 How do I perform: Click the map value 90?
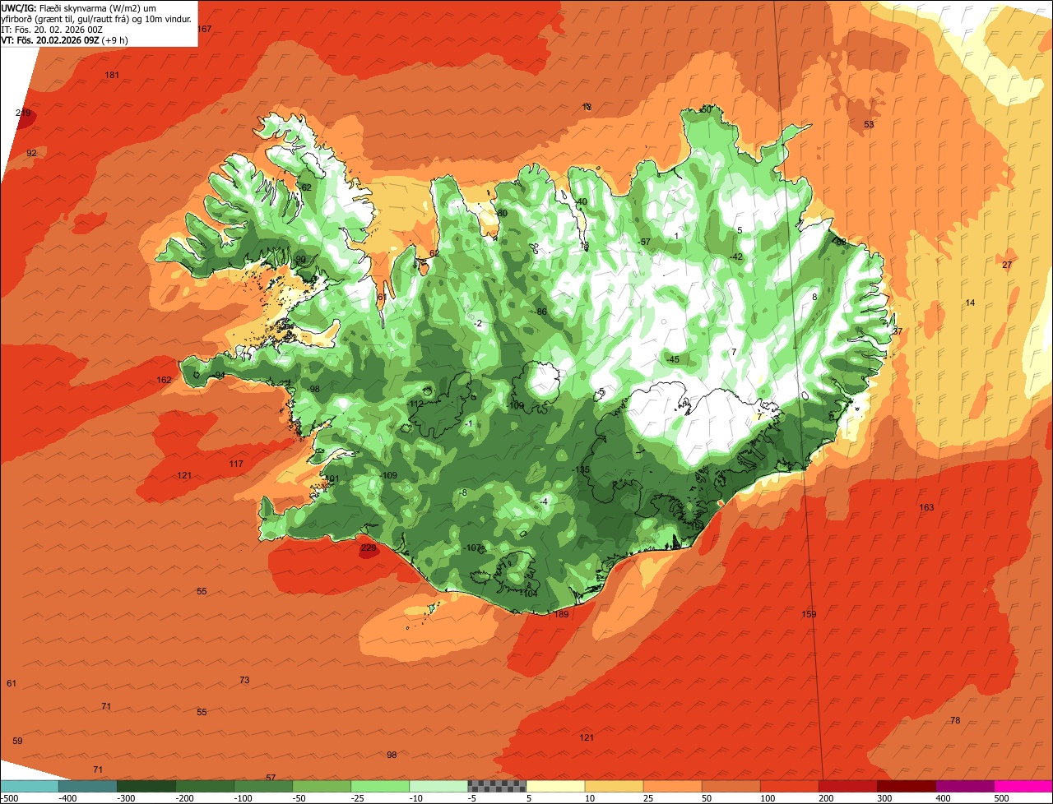pyautogui.click(x=300, y=260)
